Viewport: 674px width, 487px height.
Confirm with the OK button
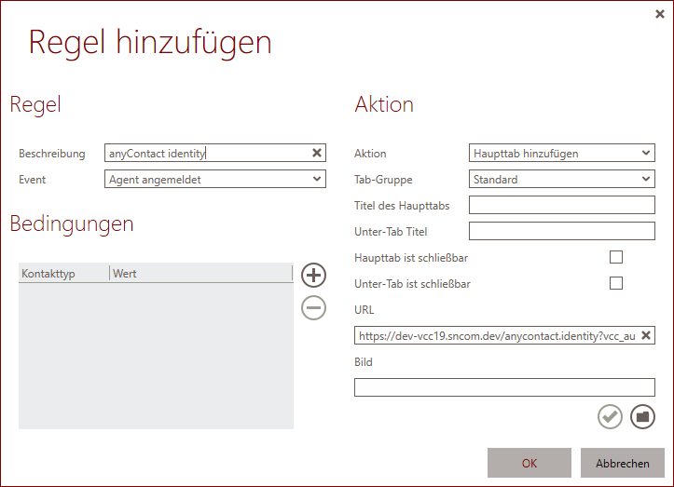[529, 463]
